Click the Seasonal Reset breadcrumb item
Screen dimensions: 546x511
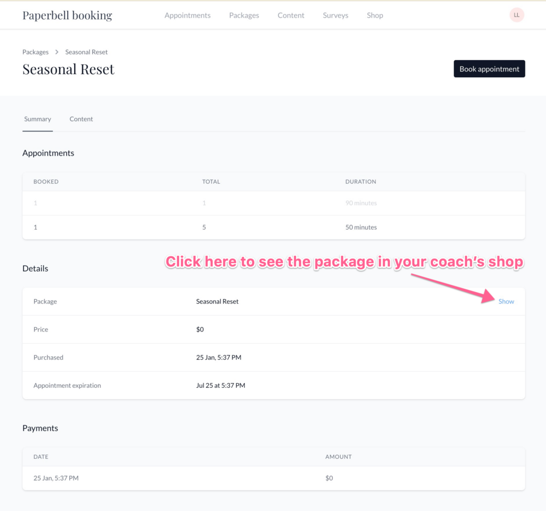tap(86, 52)
